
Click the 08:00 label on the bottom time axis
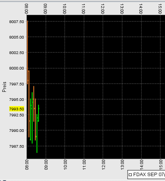coord(27,165)
